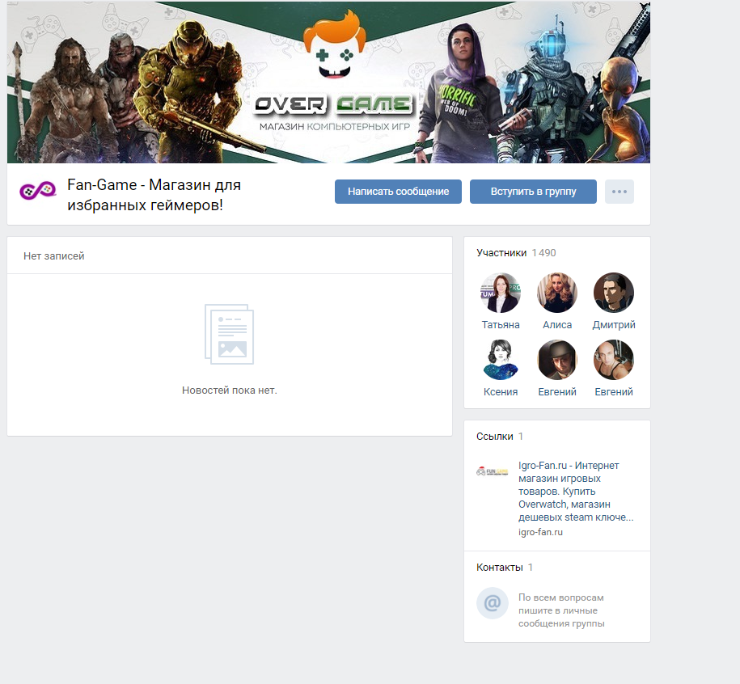This screenshot has height=684, width=740.
Task: Click the @ contact icon
Action: point(493,603)
